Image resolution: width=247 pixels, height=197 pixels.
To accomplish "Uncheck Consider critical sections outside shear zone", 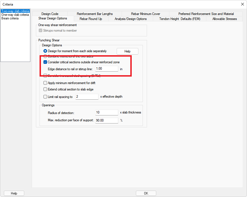I will coord(45,62).
